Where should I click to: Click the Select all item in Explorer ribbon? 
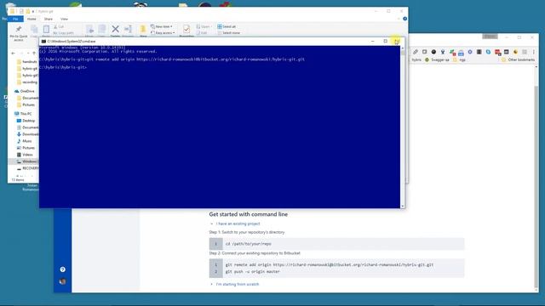point(227,26)
